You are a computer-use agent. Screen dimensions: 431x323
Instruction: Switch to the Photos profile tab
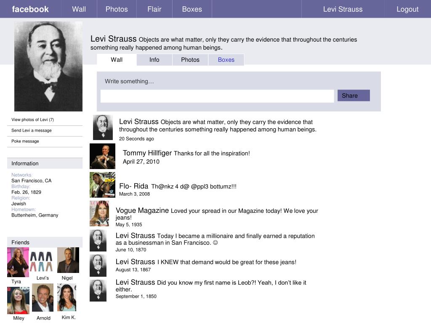coord(190,60)
